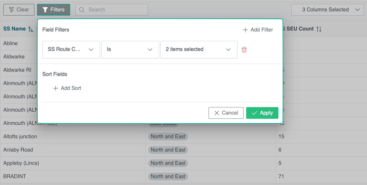This screenshot has height=185, width=367.
Task: Select the BRADINT row name
Action: pos(15,177)
